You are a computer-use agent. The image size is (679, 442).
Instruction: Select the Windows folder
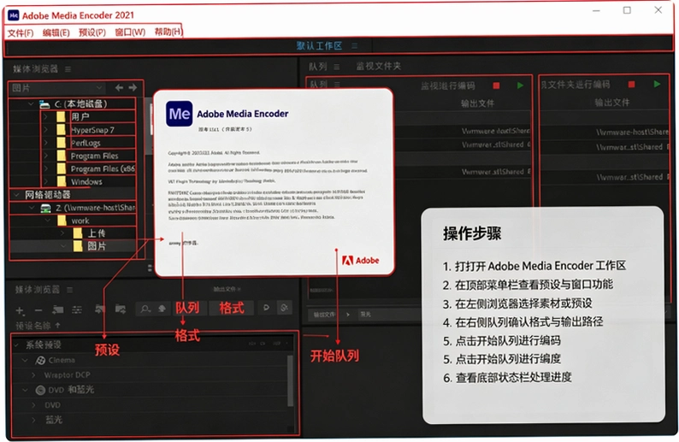[x=86, y=182]
